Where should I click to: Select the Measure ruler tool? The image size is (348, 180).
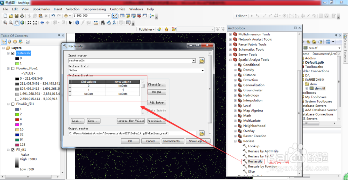tap(96, 23)
